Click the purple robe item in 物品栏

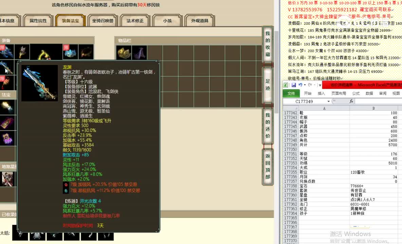tap(140, 53)
